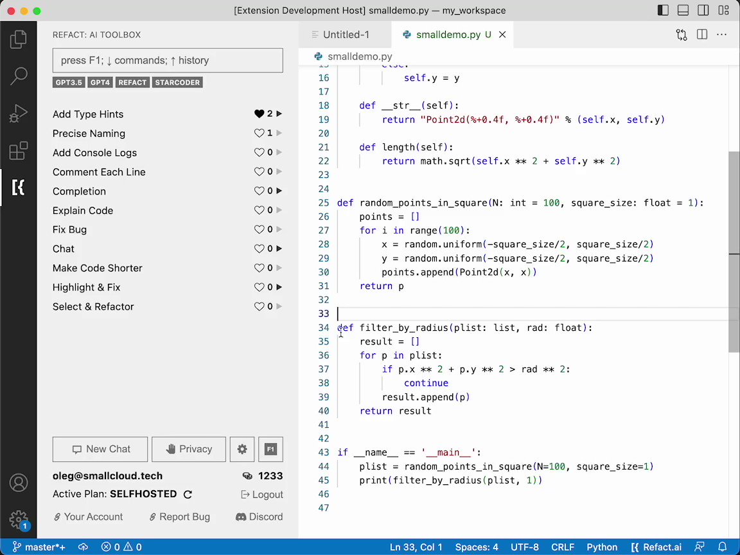Open the Extensions view icon
This screenshot has height=555, width=740.
pyautogui.click(x=18, y=150)
